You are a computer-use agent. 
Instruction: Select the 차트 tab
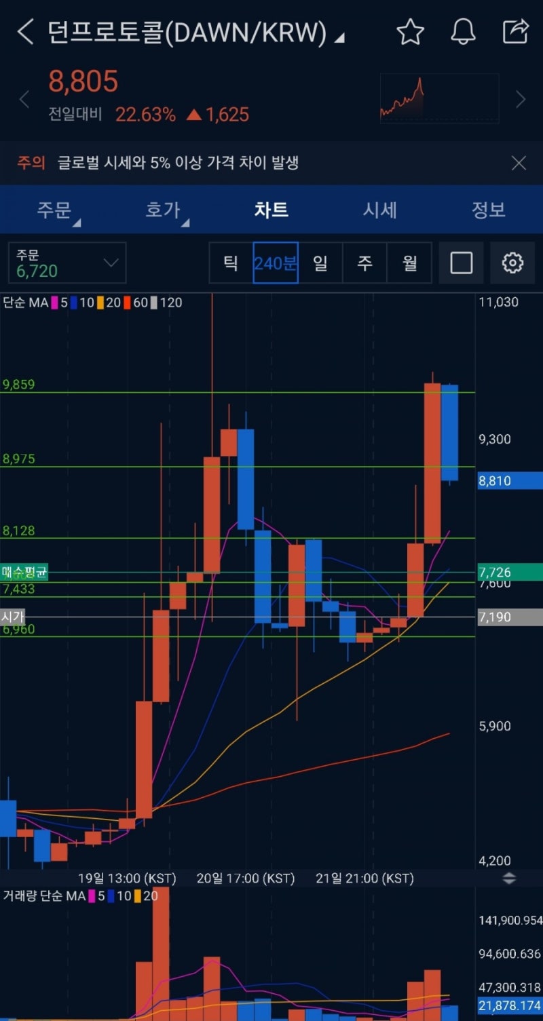coord(271,210)
